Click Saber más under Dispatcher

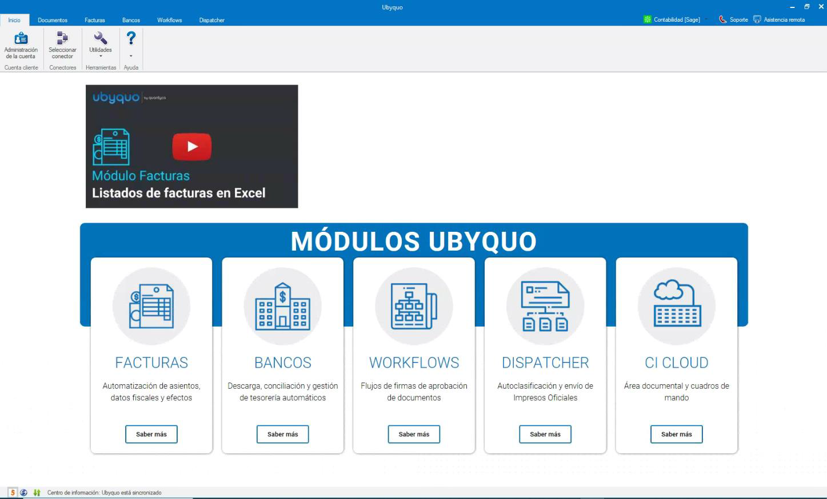point(545,434)
